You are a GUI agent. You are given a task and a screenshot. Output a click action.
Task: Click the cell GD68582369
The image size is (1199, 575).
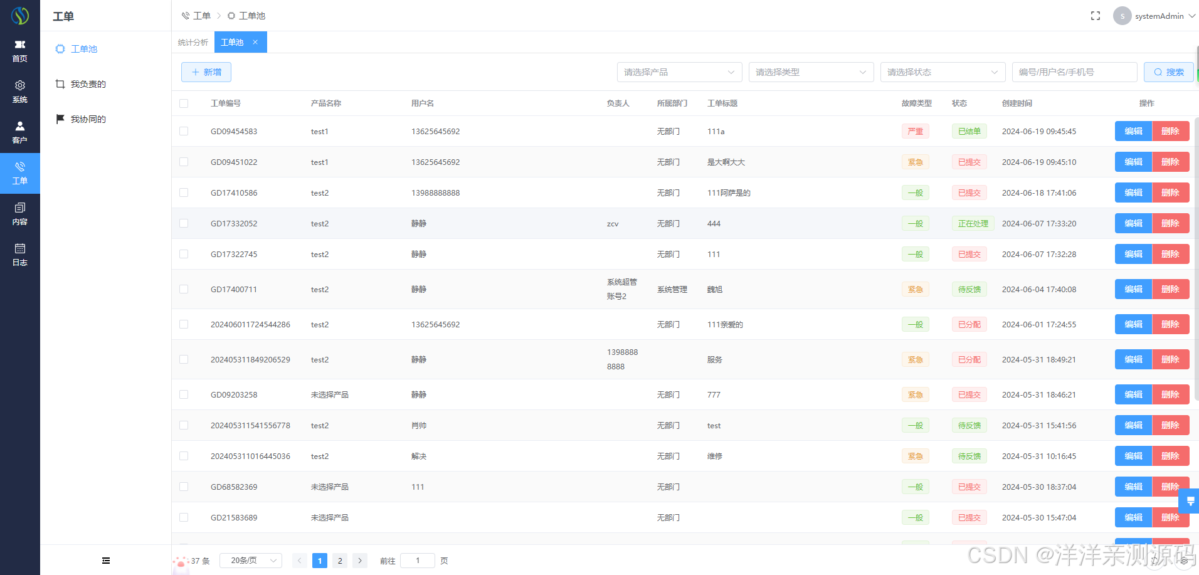click(x=234, y=487)
